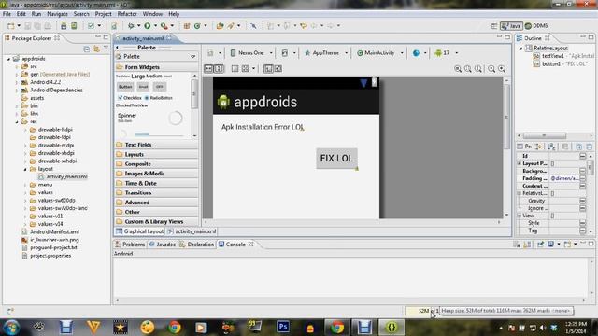Switch to the Javadoc tab
This screenshot has height=336, width=598.
(x=163, y=245)
